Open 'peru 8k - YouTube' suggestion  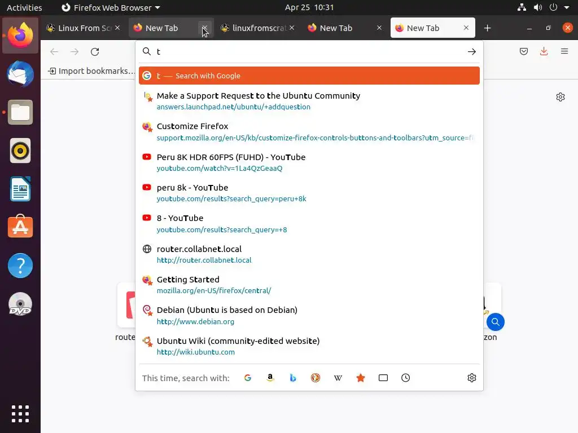(309, 193)
